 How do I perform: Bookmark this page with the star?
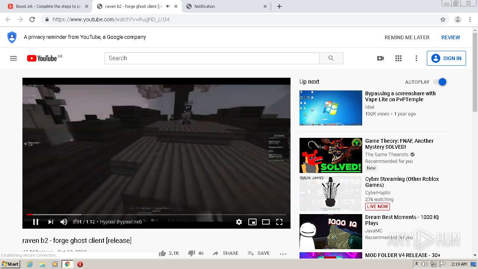click(x=443, y=19)
